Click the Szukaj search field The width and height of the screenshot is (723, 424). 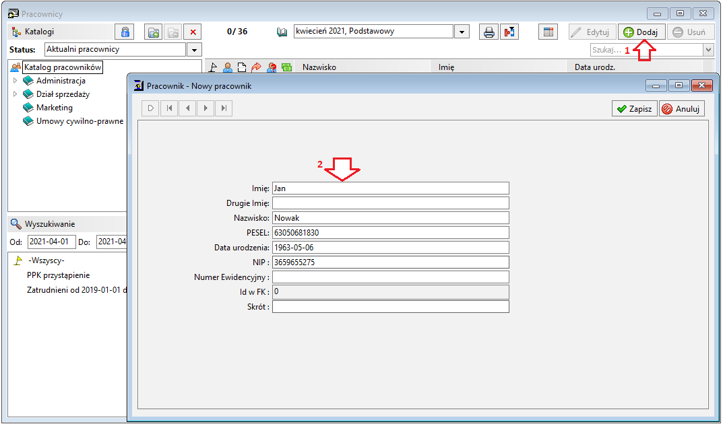646,50
